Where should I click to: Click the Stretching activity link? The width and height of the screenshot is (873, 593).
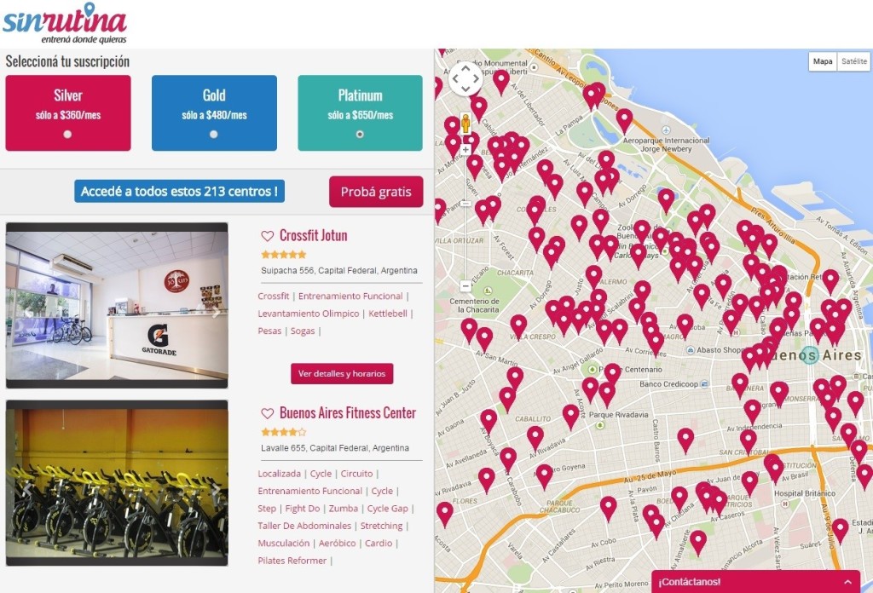coord(381,526)
